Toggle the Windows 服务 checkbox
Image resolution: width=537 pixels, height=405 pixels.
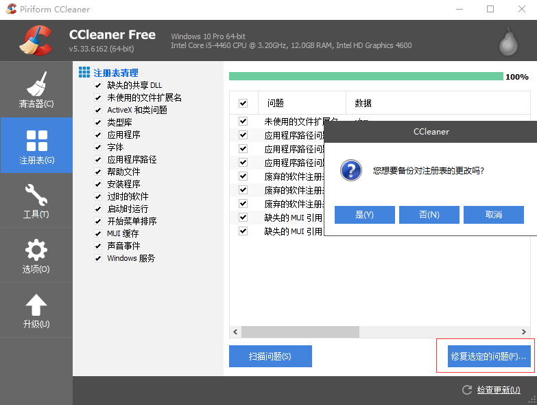[98, 258]
